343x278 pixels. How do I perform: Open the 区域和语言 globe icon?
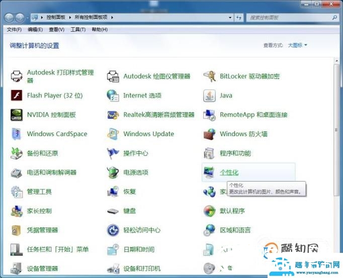[210, 230]
